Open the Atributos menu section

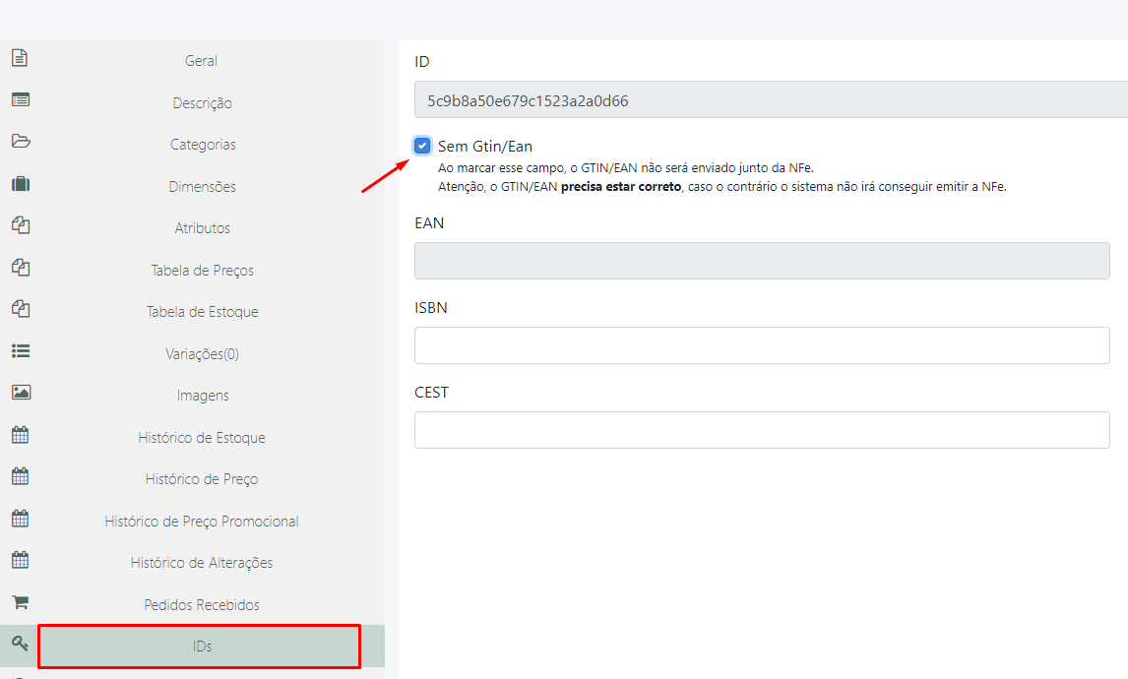tap(202, 228)
